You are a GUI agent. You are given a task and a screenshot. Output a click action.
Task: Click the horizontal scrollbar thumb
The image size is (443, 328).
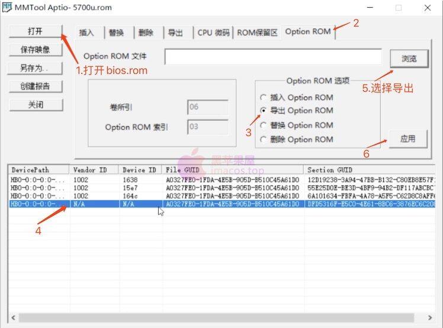click(x=216, y=317)
